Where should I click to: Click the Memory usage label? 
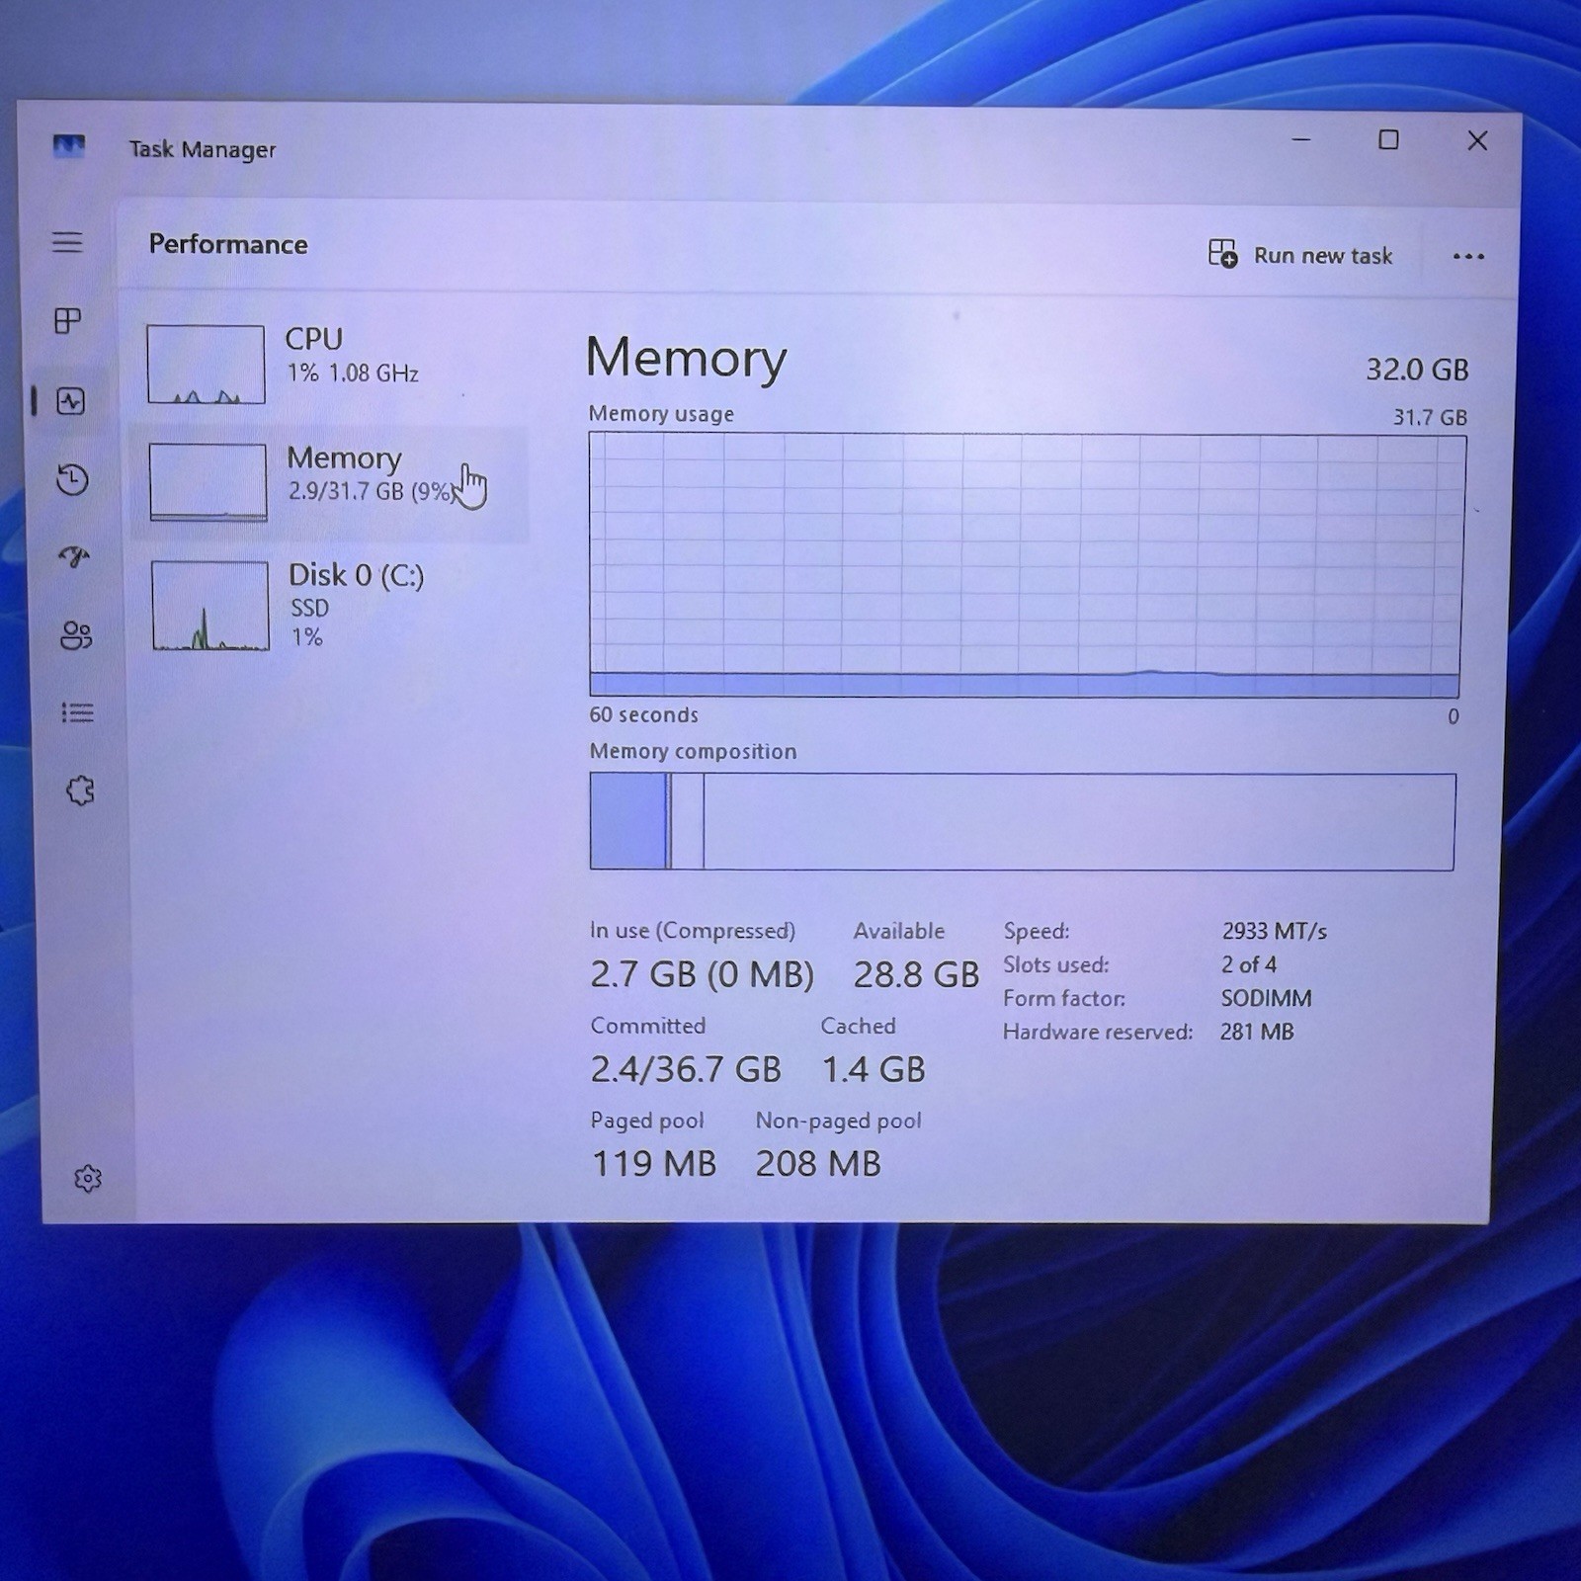pyautogui.click(x=661, y=414)
